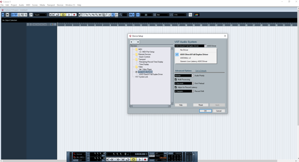299x162 pixels.
Task: Choose ASIO4ALL v2 driver
Action: coord(185,58)
